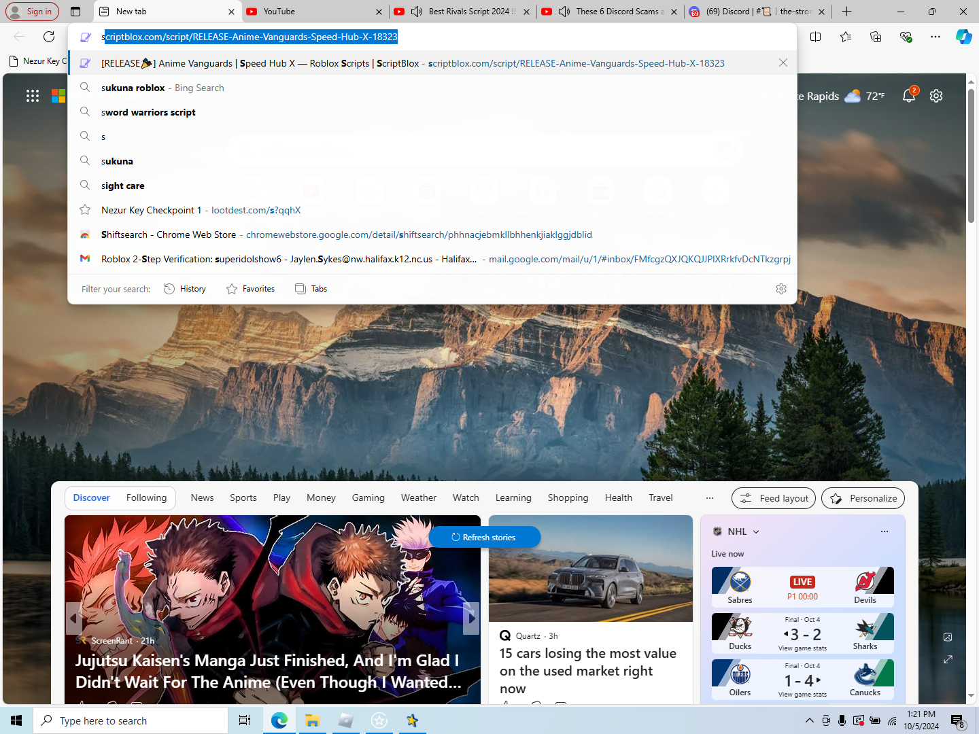The height and width of the screenshot is (734, 979).
Task: Filter search by Tabs
Action: 311,289
